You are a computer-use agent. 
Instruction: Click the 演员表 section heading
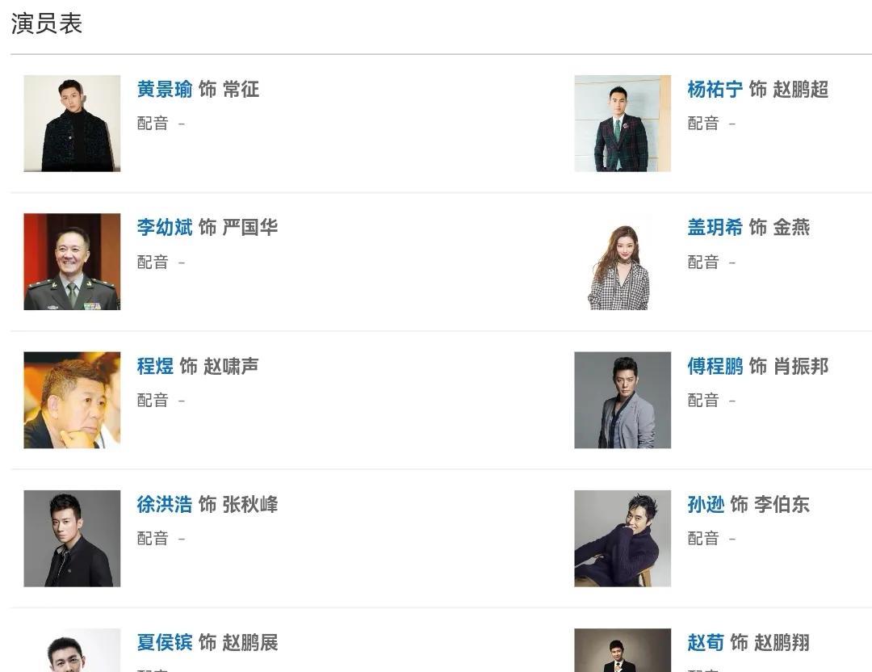(47, 24)
